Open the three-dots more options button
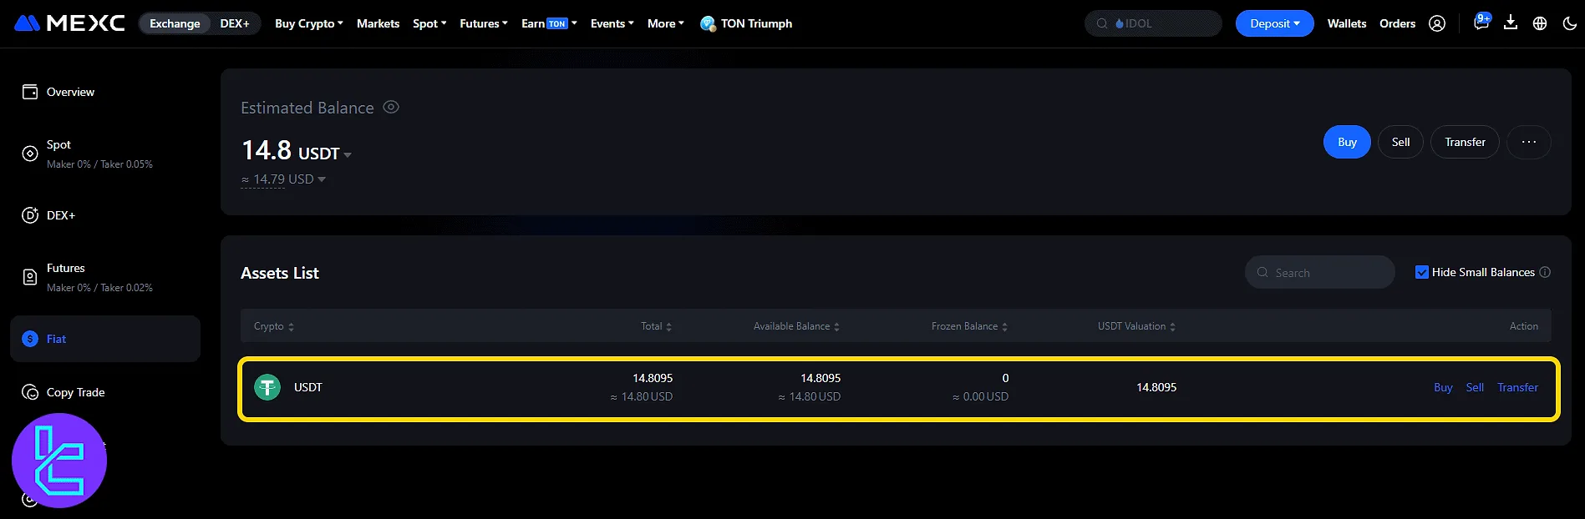The image size is (1585, 519). click(x=1529, y=142)
